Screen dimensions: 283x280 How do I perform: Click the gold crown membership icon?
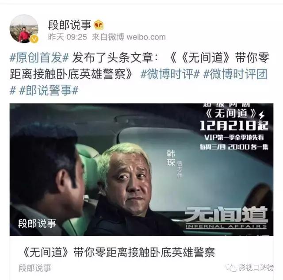pos(98,25)
